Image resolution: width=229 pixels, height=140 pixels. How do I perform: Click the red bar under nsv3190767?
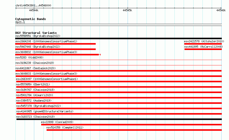(x=119, y=92)
